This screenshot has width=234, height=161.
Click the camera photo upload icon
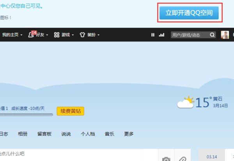166,159
